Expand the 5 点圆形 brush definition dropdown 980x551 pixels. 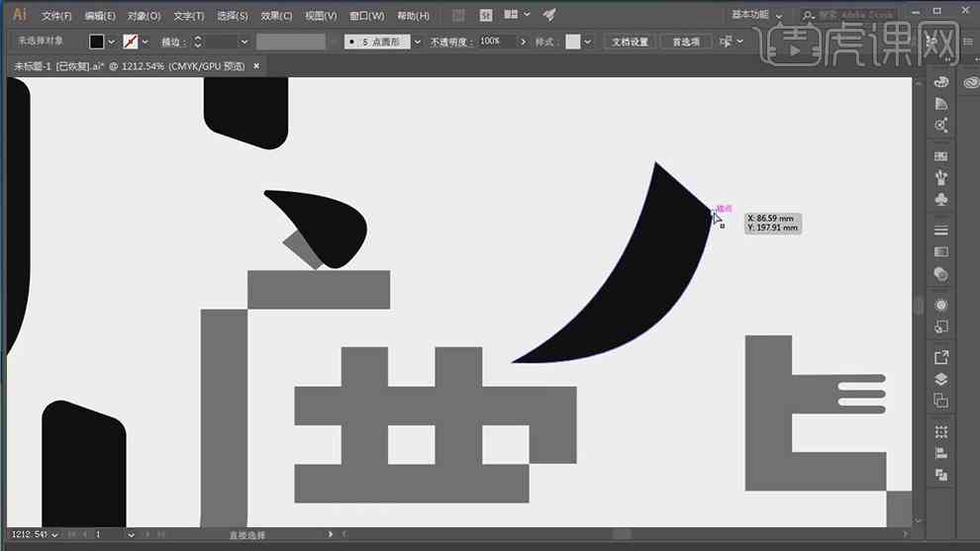click(418, 42)
